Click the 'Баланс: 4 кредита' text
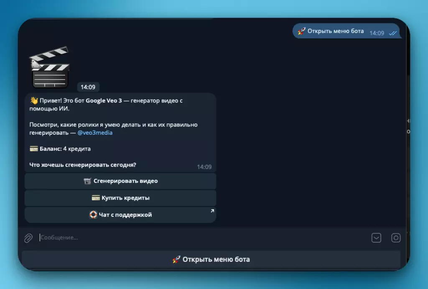This screenshot has height=289, width=428. pyautogui.click(x=60, y=149)
